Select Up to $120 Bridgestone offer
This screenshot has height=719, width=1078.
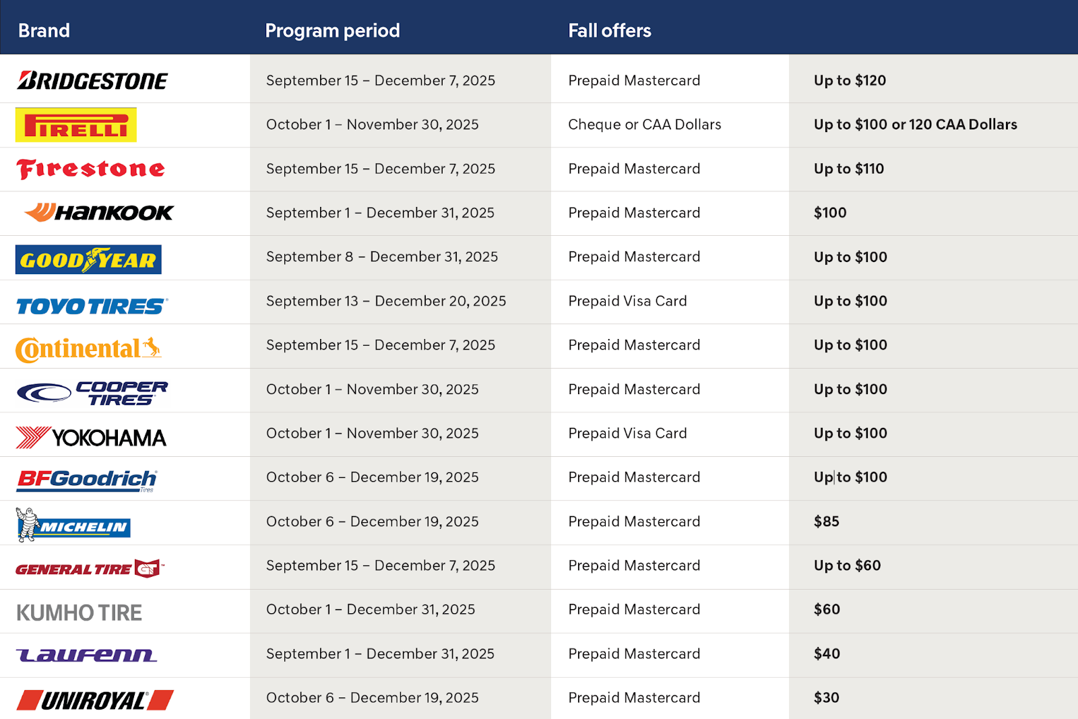point(850,80)
